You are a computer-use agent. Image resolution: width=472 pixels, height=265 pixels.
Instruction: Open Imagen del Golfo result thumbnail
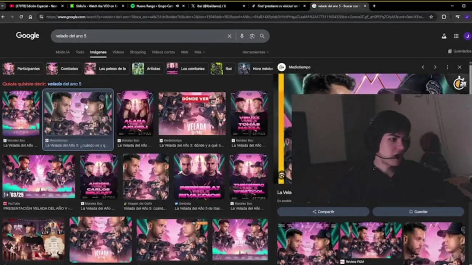point(146,176)
